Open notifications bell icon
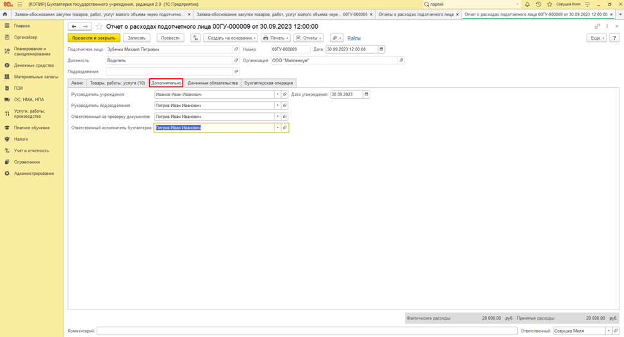 point(527,4)
